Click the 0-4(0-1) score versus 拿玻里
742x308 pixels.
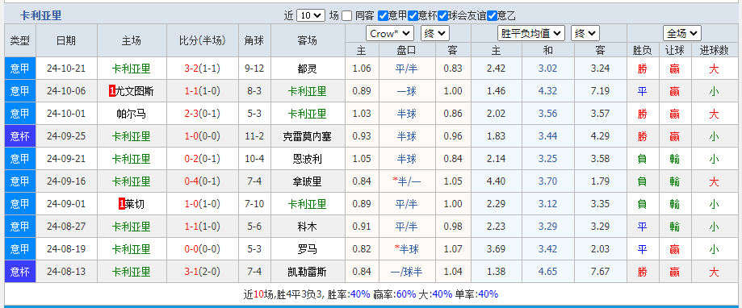[202, 181]
